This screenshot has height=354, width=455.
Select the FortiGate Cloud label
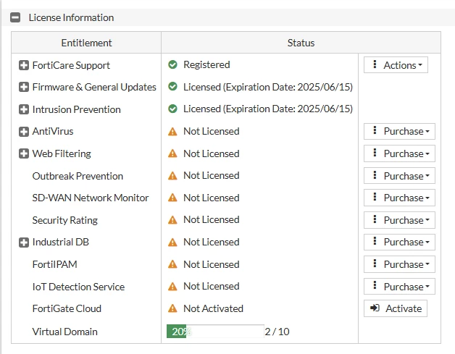coord(67,308)
